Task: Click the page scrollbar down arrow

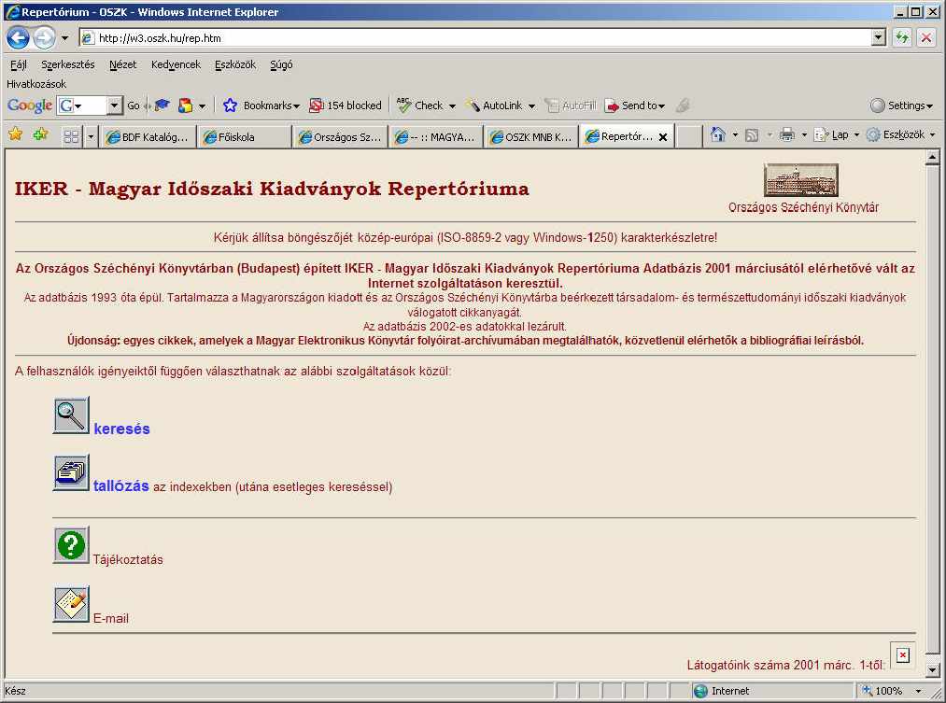Action: click(932, 669)
